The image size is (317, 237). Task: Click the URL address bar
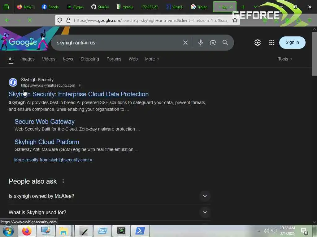pyautogui.click(x=150, y=20)
